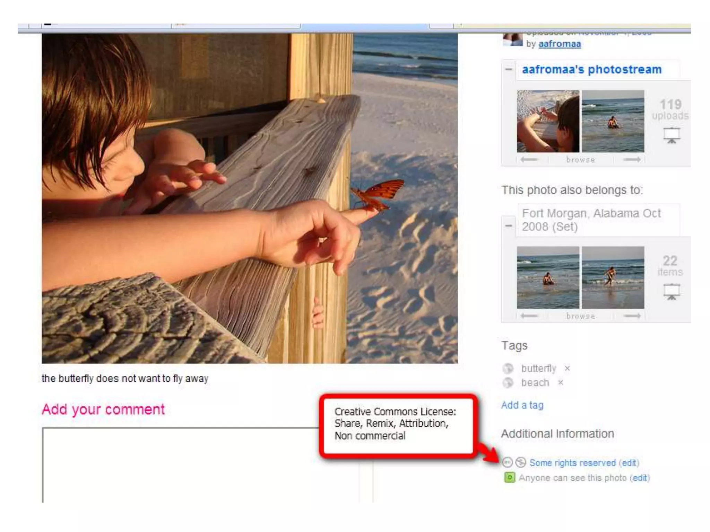Viewport: 710px width, 532px height.
Task: Open the aafromaa user profile link
Action: coord(560,44)
